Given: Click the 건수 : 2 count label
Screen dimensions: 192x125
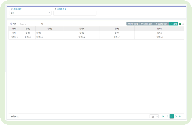Looking at the screenshot, I should coord(15,116).
